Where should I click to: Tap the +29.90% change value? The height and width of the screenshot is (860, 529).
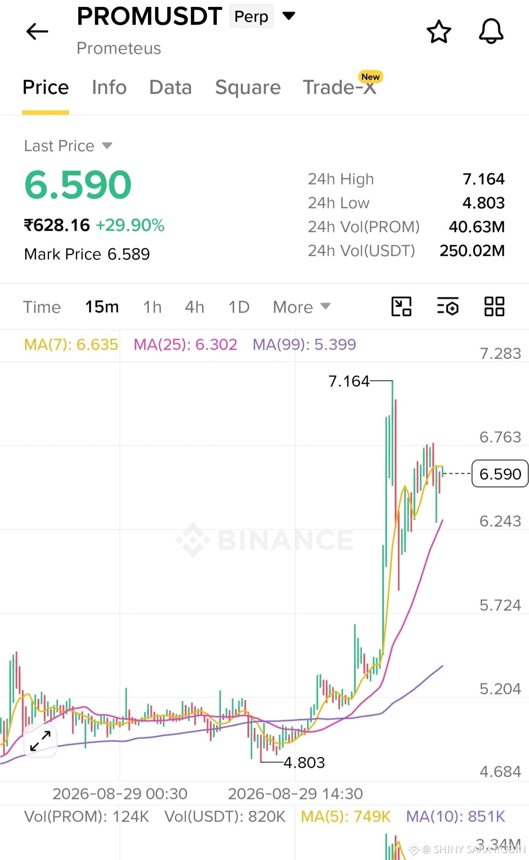click(x=130, y=225)
